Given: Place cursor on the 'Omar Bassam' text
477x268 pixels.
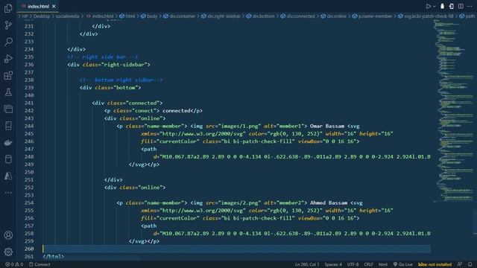Looking at the screenshot, I should tap(327, 126).
